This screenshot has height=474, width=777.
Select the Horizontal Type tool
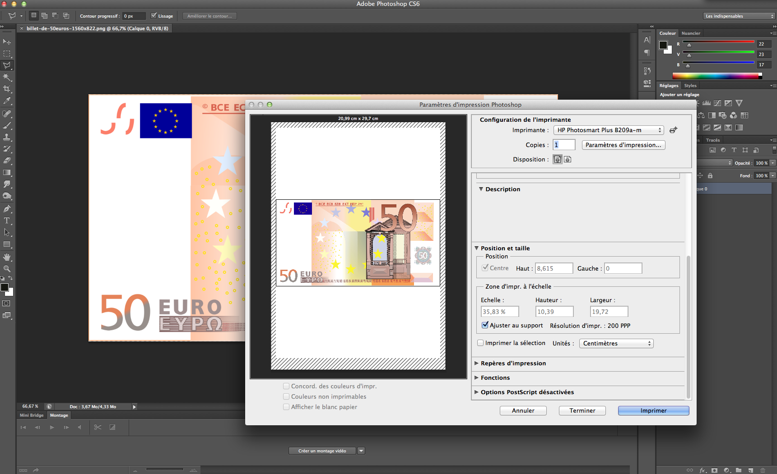click(7, 221)
